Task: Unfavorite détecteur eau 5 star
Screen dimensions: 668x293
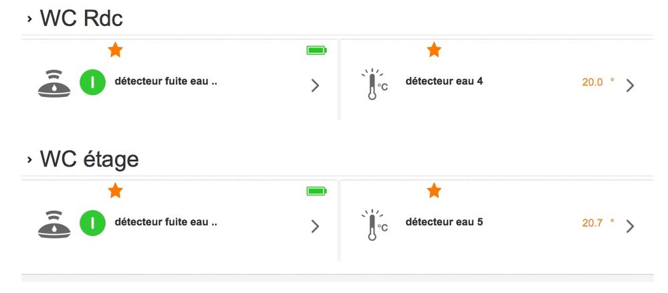Action: [434, 191]
